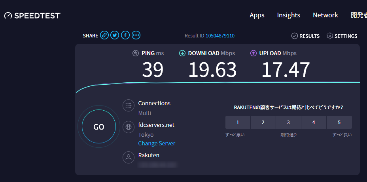The height and width of the screenshot is (182, 367).
Task: Click the Speedtest logo
Action: coord(32,16)
